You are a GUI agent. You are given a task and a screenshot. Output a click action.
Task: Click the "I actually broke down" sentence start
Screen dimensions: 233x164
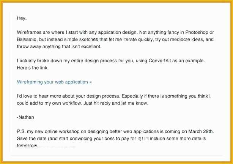tap(41, 61)
